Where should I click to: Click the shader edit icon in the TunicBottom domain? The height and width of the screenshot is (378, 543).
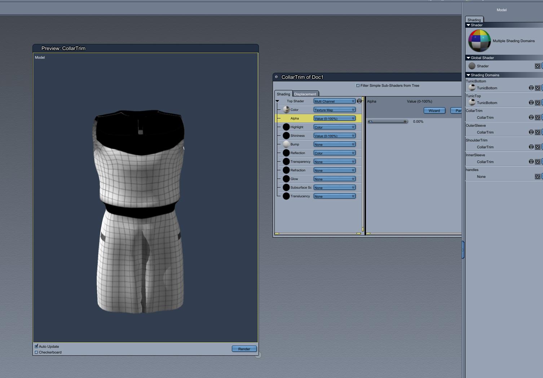click(x=538, y=88)
